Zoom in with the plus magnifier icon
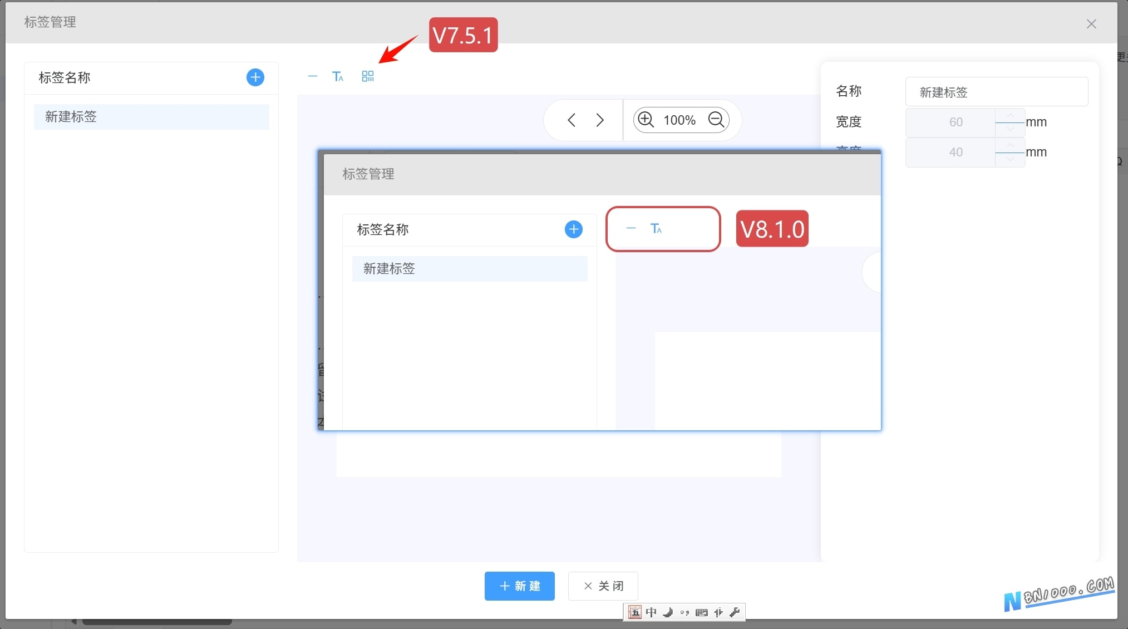The image size is (1128, 629). click(646, 120)
